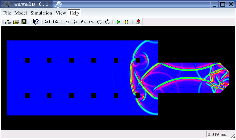Expand the Simulation menu
This screenshot has width=236, height=140.
click(41, 13)
